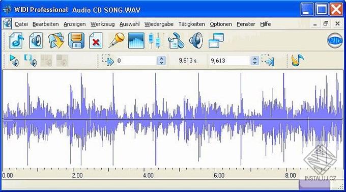
Task: Click the 6.00 timeline ruler label
Action: [x=219, y=175]
